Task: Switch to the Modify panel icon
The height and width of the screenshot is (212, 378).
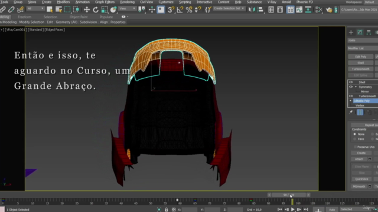Action: pyautogui.click(x=360, y=32)
